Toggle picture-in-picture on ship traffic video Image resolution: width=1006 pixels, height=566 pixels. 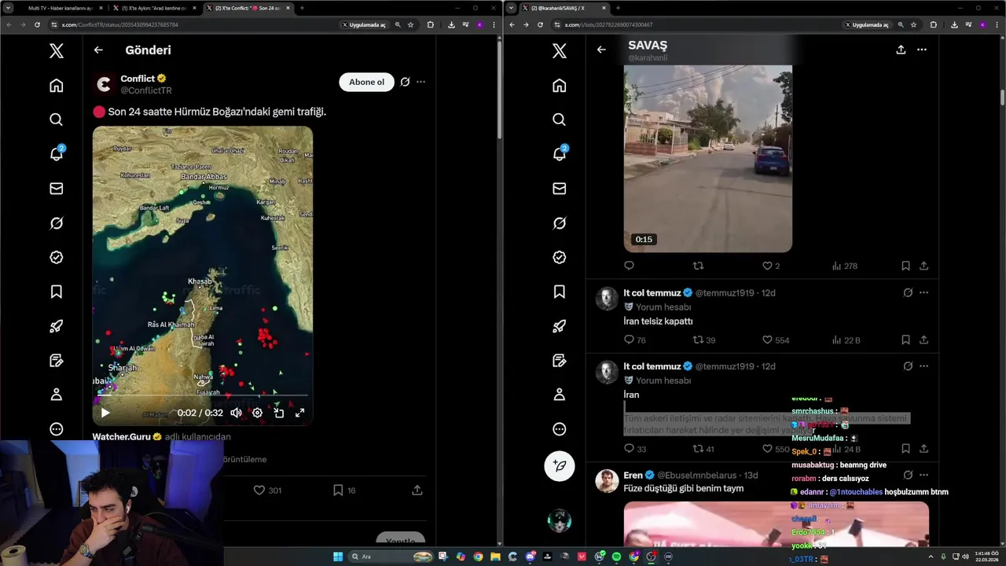[278, 413]
